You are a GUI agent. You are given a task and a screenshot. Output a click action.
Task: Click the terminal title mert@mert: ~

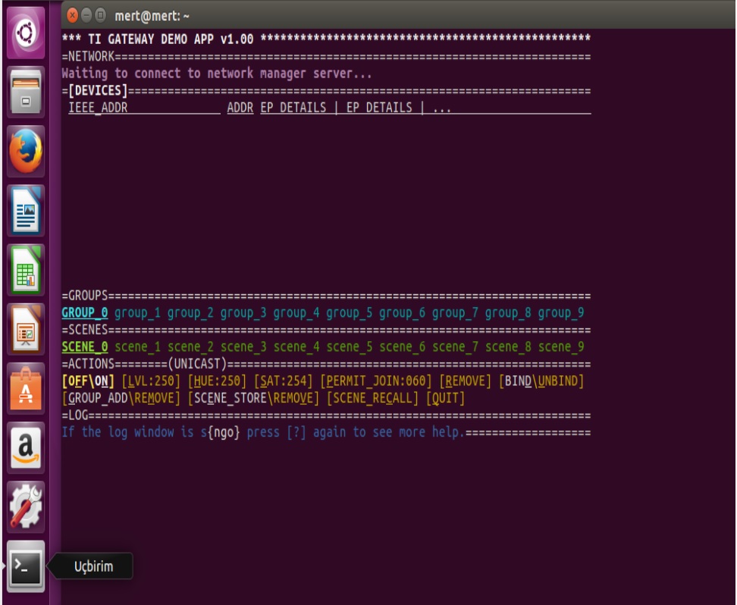pos(152,16)
